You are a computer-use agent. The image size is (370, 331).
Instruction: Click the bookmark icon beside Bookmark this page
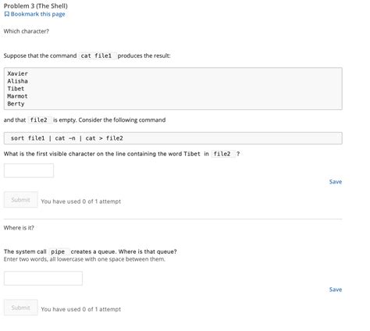[x=6, y=14]
